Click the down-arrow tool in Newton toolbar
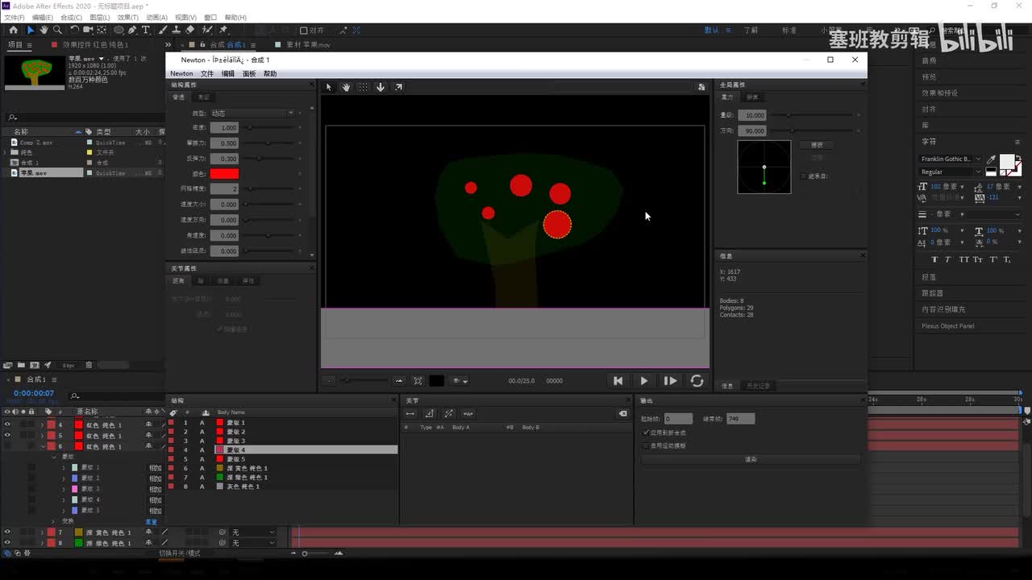The height and width of the screenshot is (580, 1032). pos(381,87)
